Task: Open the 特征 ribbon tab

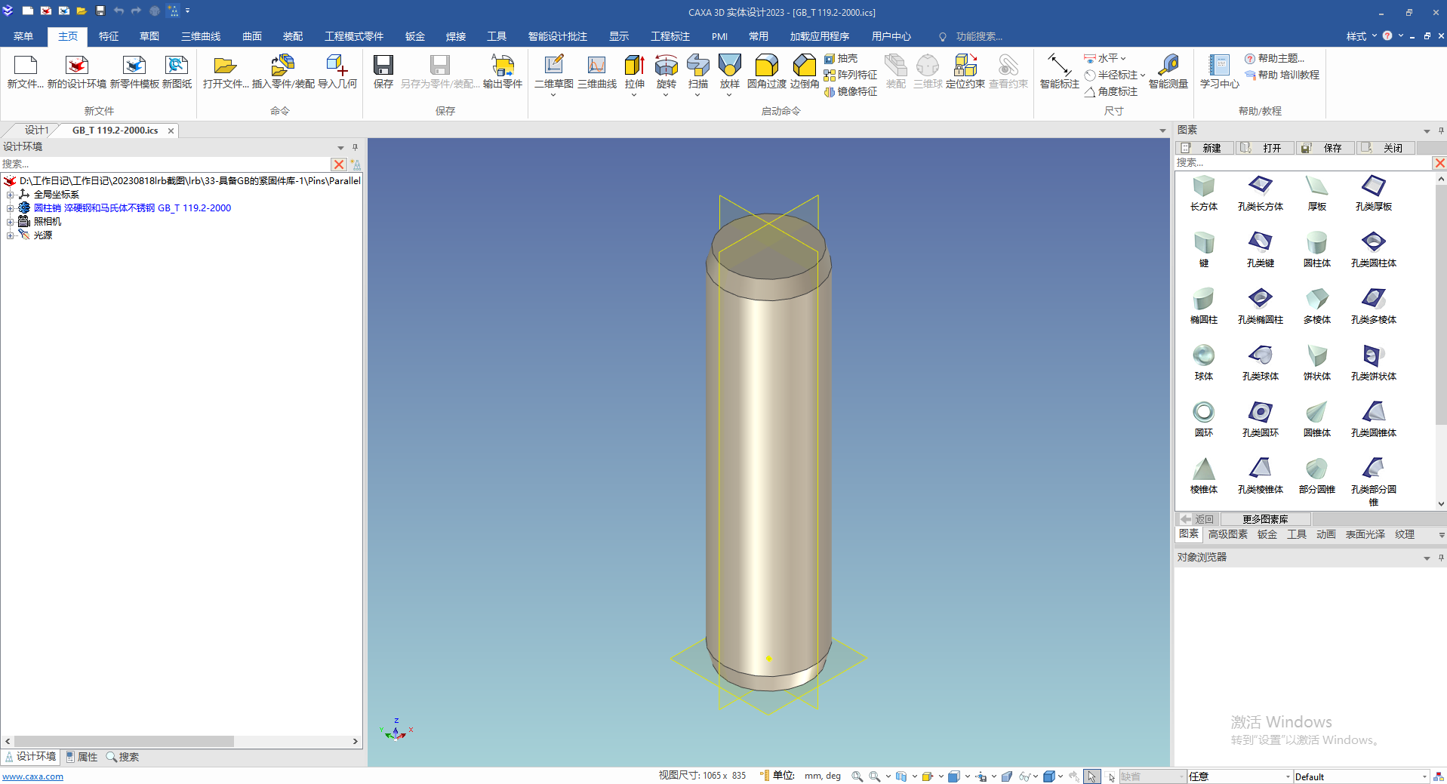Action: point(109,36)
